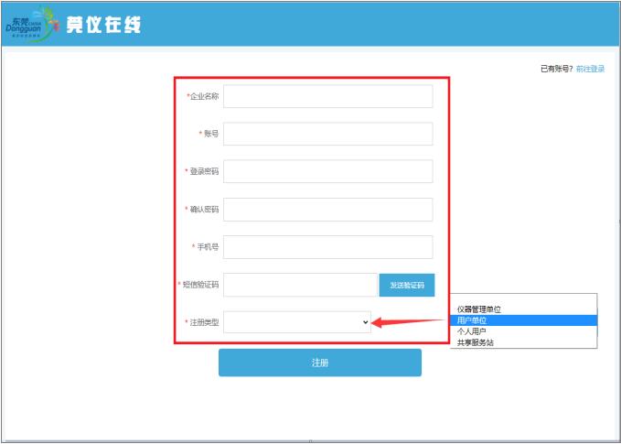Image resolution: width=621 pixels, height=444 pixels.
Task: Pick 个人用户 in the dropdown list
Action: 472,331
